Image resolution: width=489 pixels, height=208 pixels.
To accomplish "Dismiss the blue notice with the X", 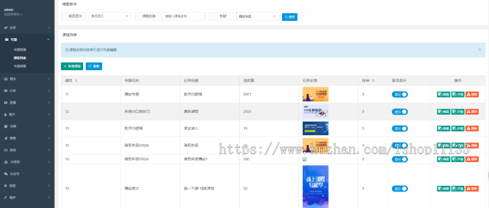I will pos(480,49).
